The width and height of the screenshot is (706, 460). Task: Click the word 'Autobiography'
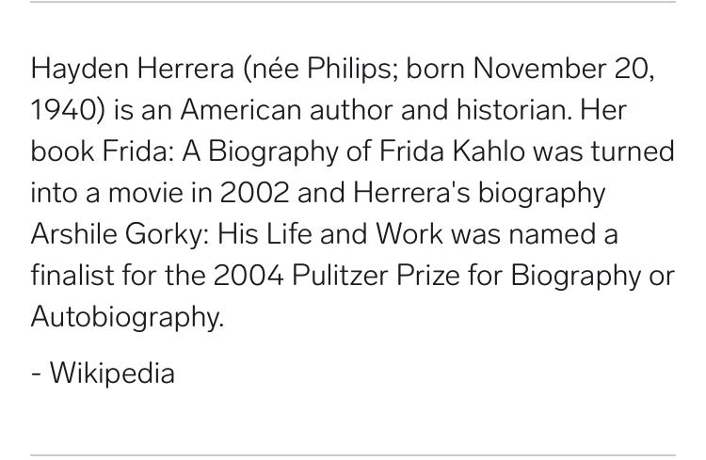click(x=126, y=317)
